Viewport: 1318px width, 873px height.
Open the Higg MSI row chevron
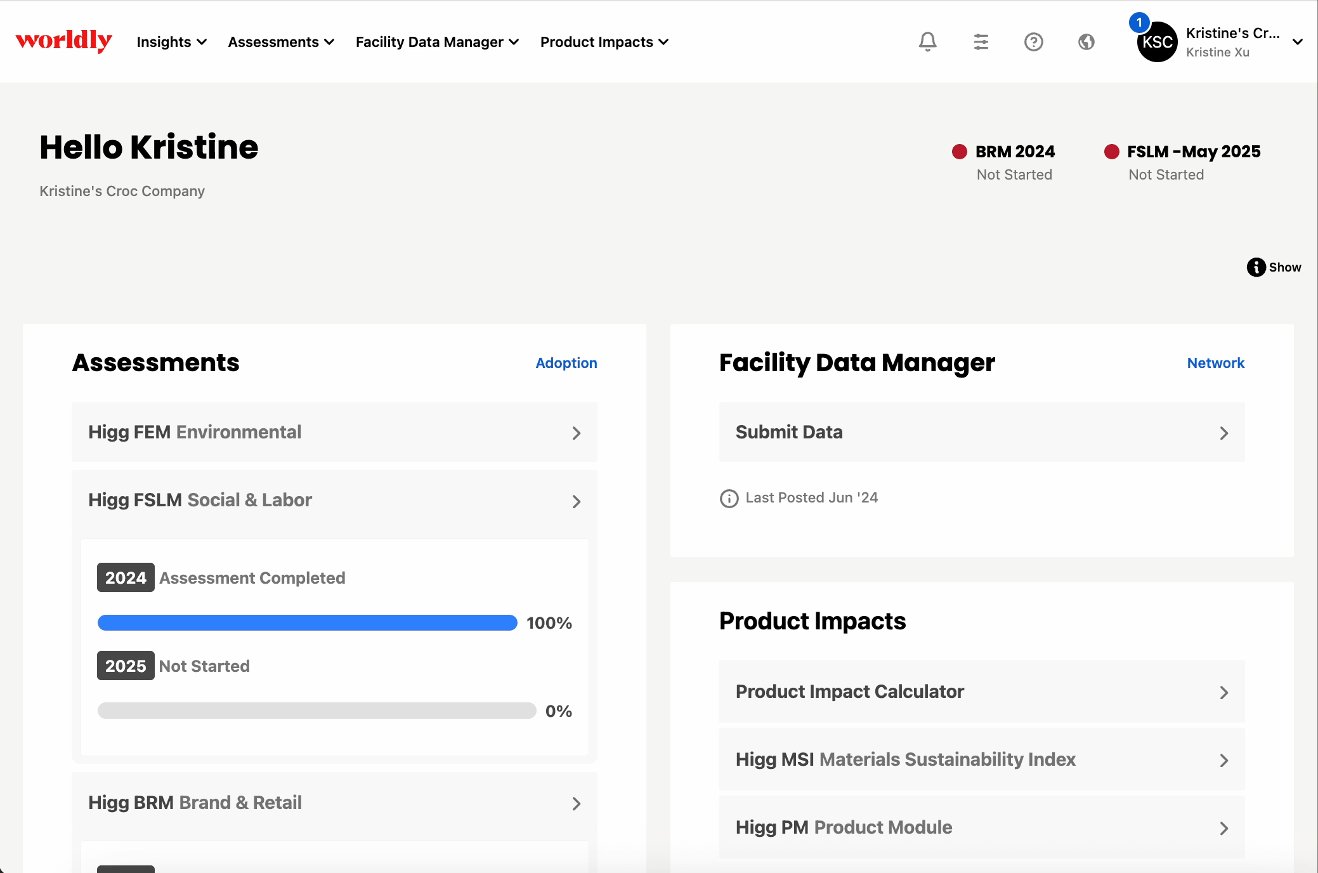point(1223,760)
